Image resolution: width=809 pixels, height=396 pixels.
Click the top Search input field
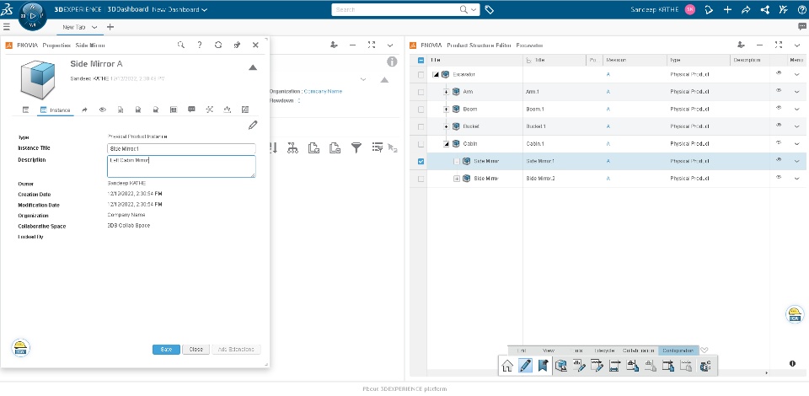point(396,9)
